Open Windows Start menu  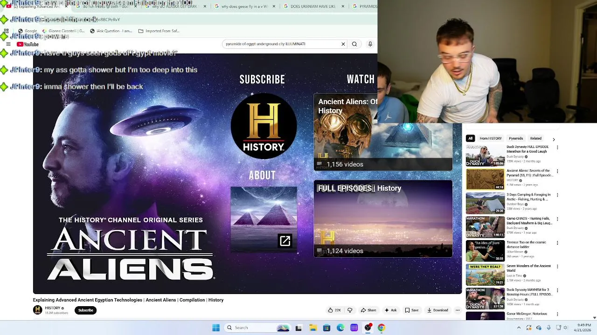[x=216, y=328]
